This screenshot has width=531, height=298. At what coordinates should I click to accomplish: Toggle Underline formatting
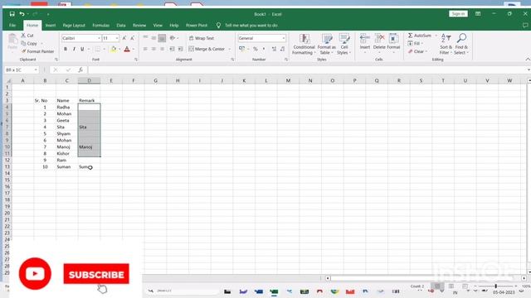click(x=82, y=49)
